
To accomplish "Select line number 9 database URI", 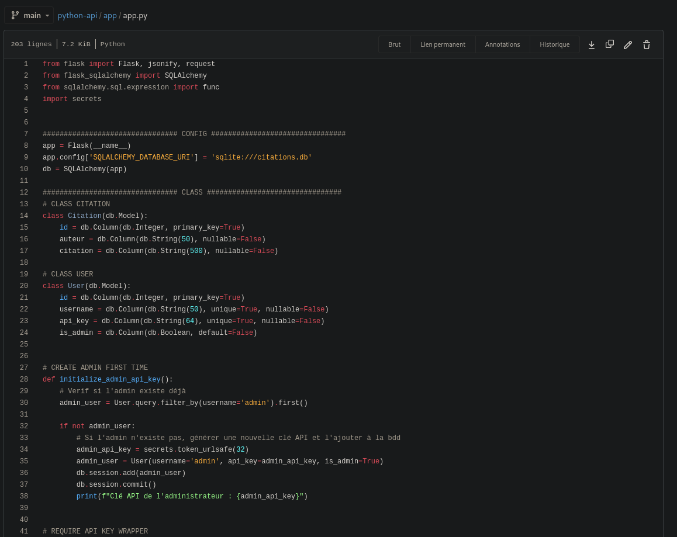I will (25, 158).
